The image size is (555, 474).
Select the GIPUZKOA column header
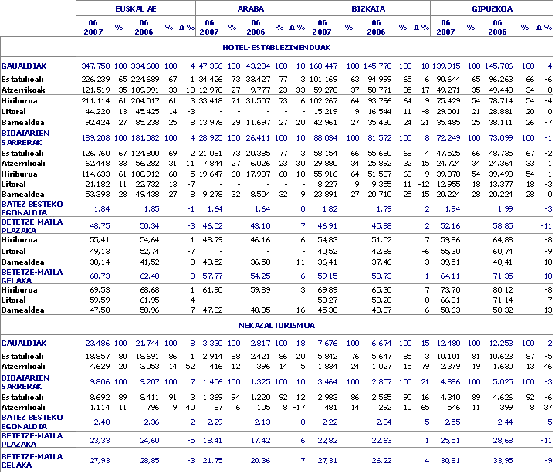coord(491,8)
